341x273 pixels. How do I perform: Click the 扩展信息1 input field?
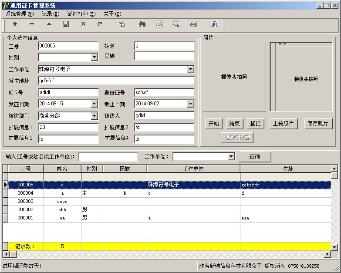coord(68,127)
